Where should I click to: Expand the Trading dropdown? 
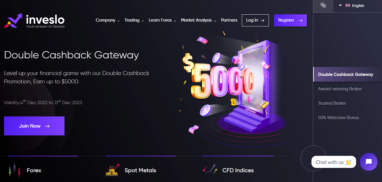134,20
